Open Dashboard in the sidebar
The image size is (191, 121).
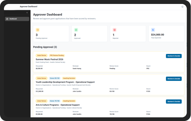17,19
